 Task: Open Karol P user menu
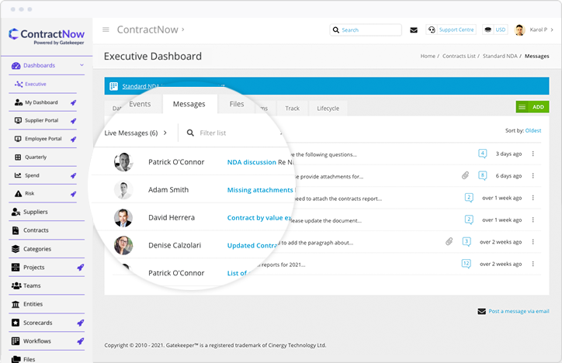[x=534, y=29]
